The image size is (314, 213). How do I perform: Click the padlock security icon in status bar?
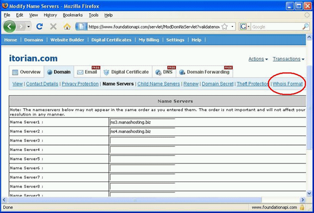pos(302,207)
